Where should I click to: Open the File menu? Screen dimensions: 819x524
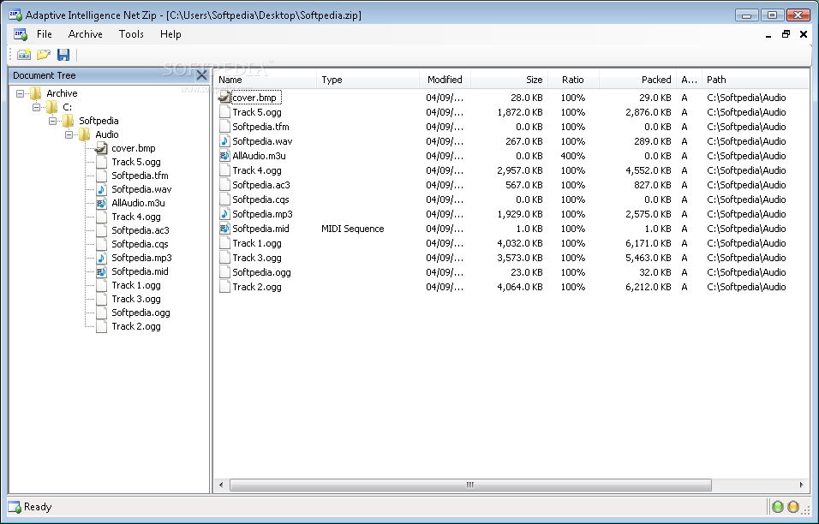[x=45, y=34]
